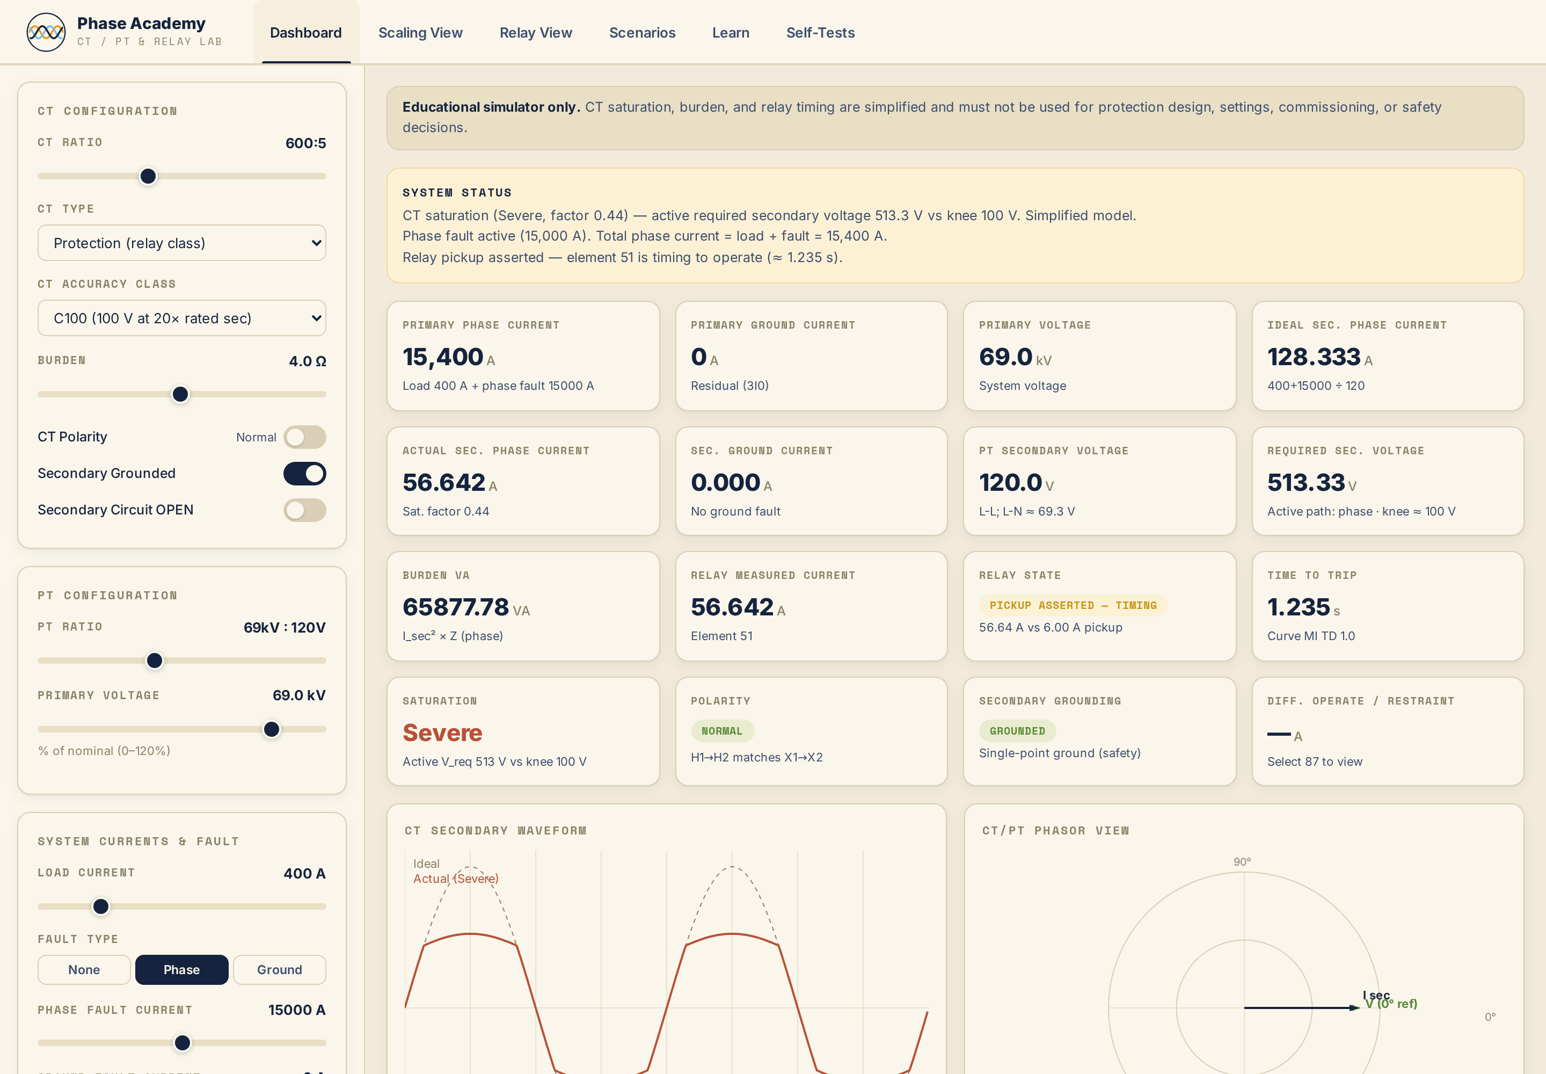
Task: Select the Ground fault type
Action: click(x=279, y=970)
